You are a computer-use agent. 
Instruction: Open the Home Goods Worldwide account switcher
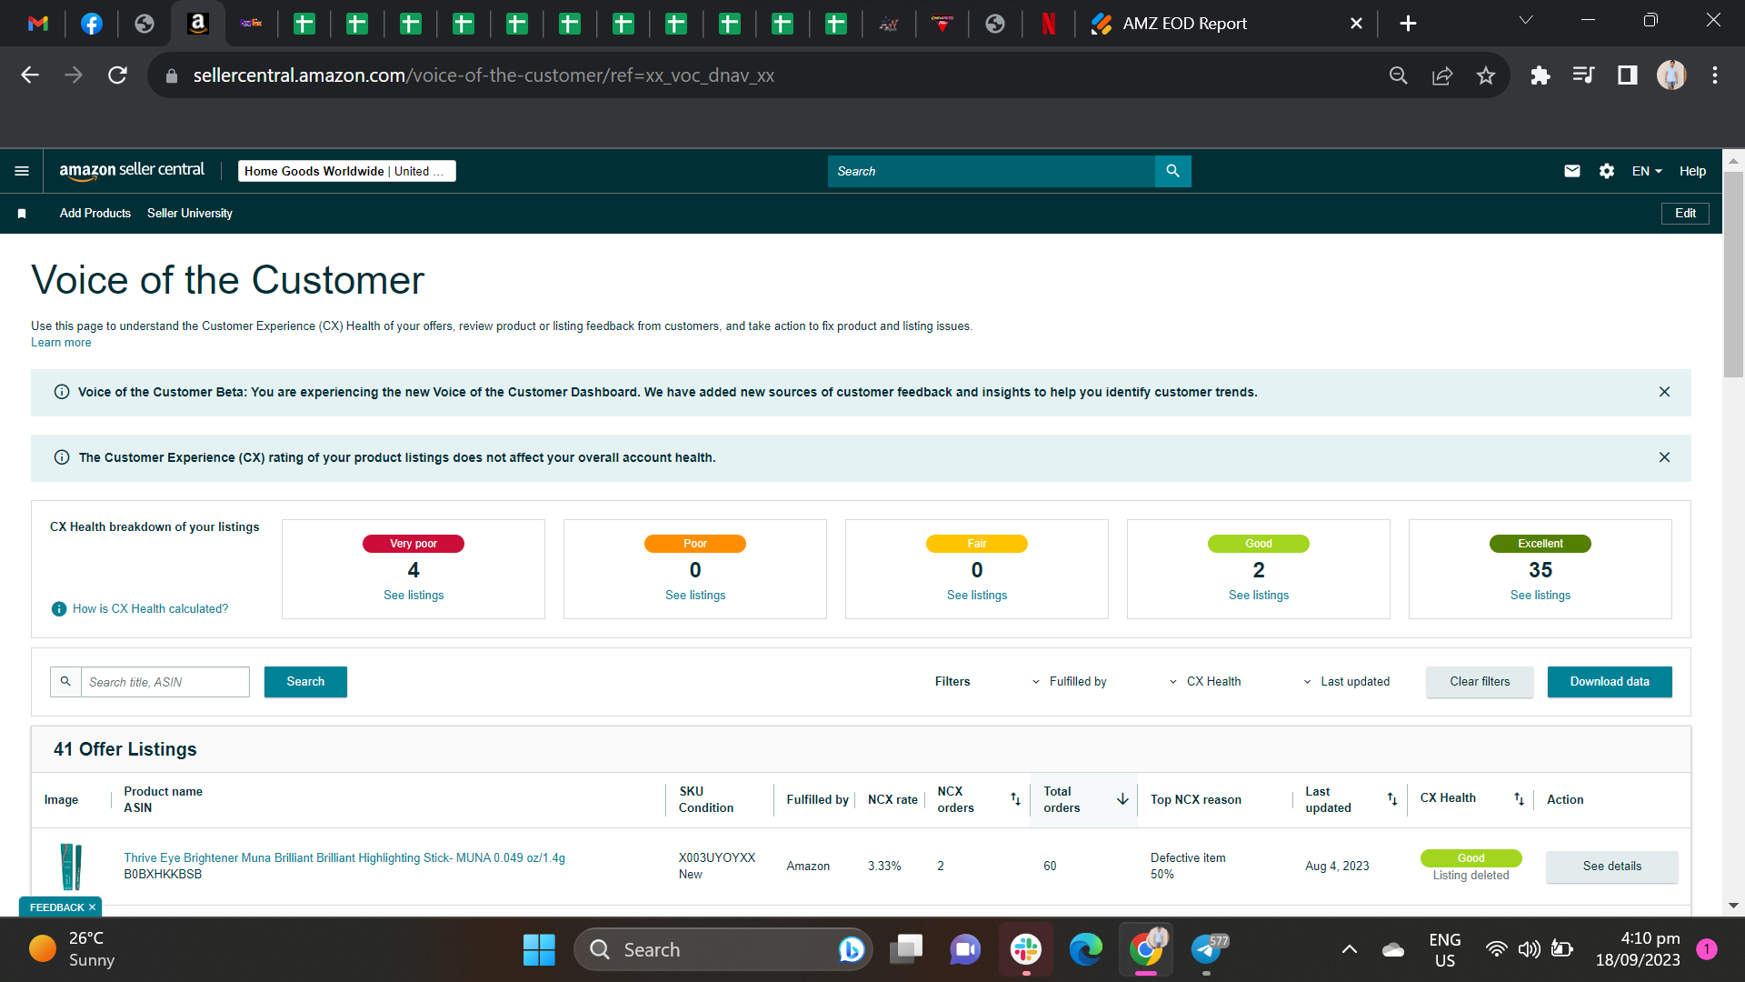346,171
